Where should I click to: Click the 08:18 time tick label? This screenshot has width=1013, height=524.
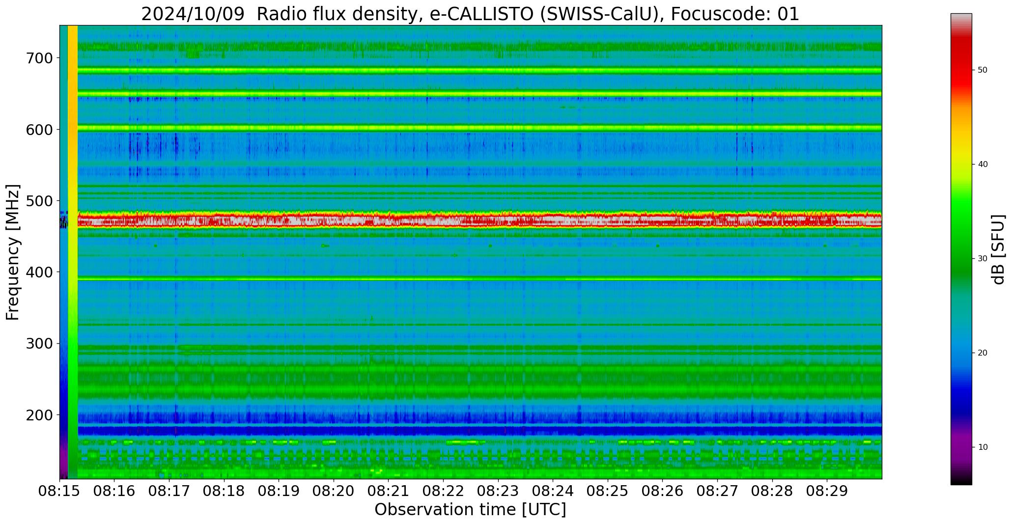tap(224, 491)
